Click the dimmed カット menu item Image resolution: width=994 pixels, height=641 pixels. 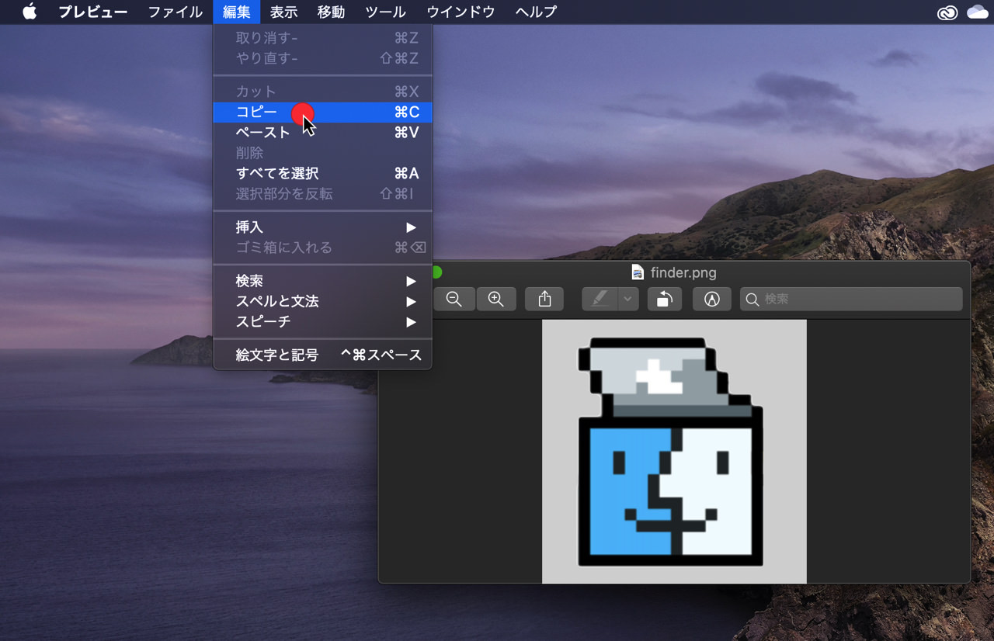pyautogui.click(x=323, y=92)
